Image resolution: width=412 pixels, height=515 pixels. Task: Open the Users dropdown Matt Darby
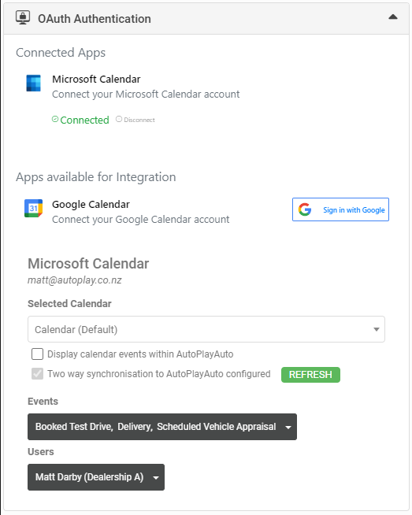pyautogui.click(x=96, y=477)
